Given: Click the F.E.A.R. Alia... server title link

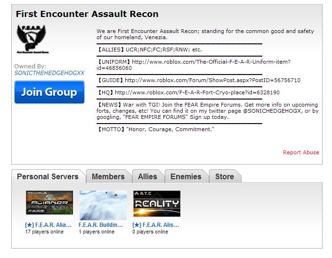Looking at the screenshot, I should tap(49, 225).
